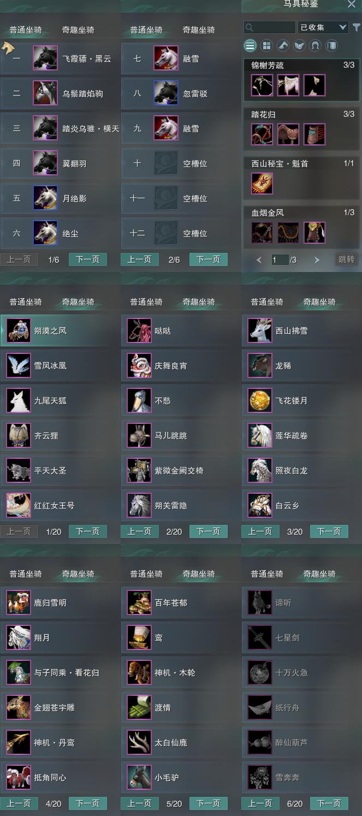Image resolution: width=362 pixels, height=816 pixels.
Task: Select the list view filter icon
Action: pyautogui.click(x=250, y=45)
